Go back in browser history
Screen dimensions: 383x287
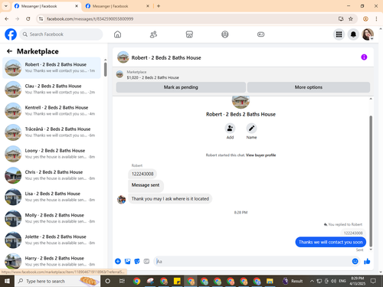coord(7,19)
